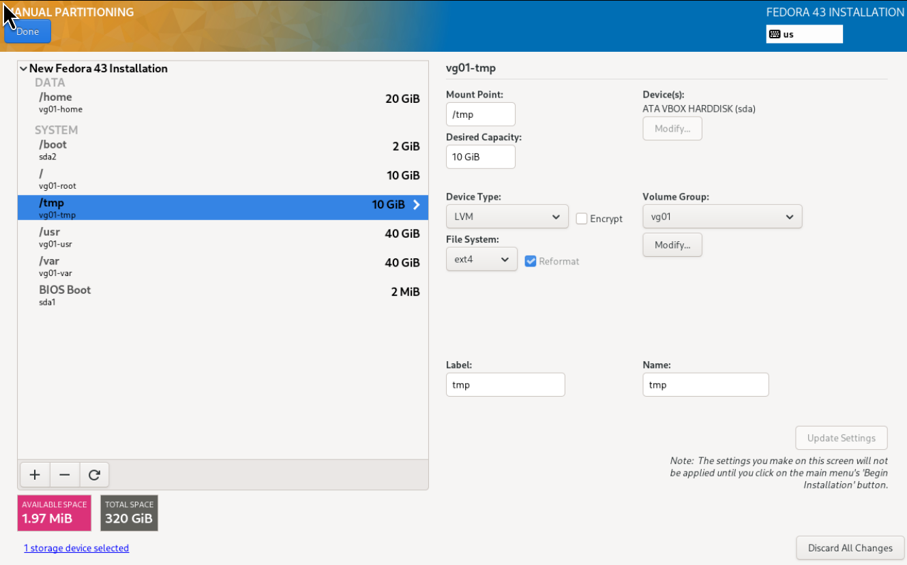The image size is (907, 565).
Task: Enable the Encrypt checkbox
Action: tap(582, 219)
